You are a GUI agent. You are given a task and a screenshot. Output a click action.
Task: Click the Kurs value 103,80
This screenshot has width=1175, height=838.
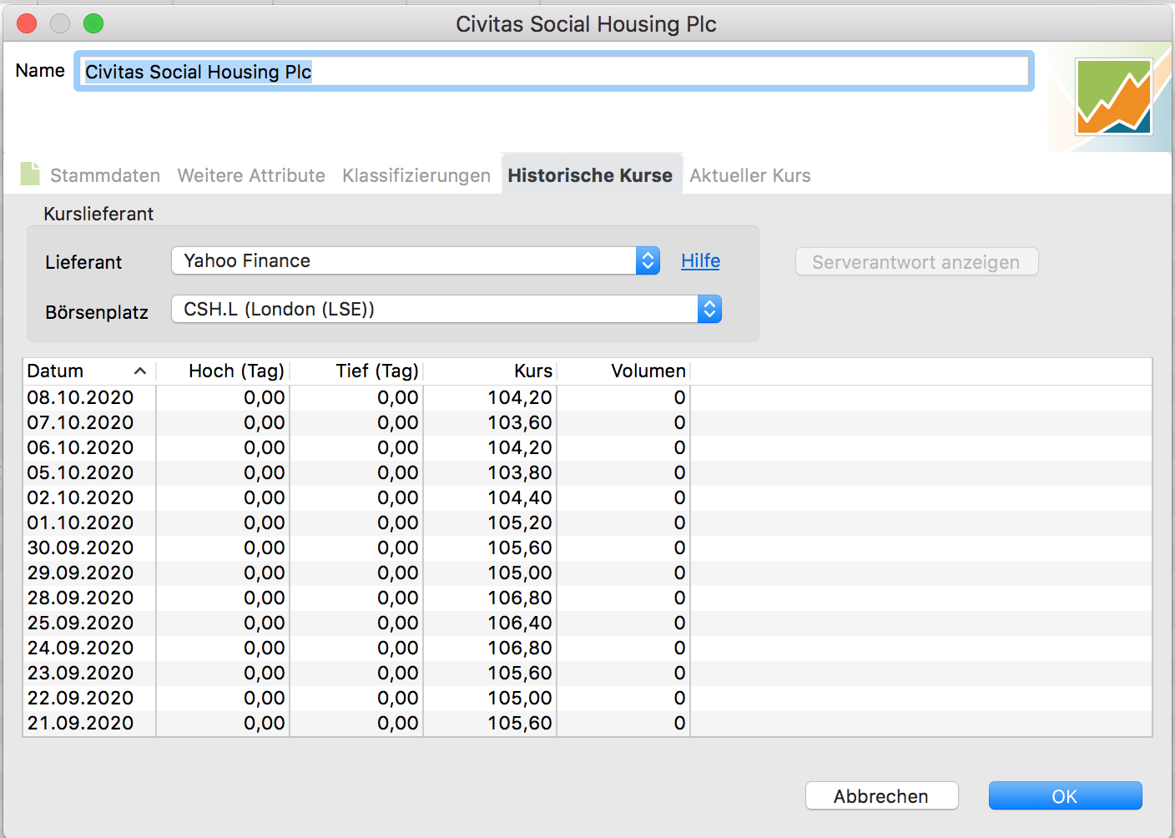[x=520, y=472]
